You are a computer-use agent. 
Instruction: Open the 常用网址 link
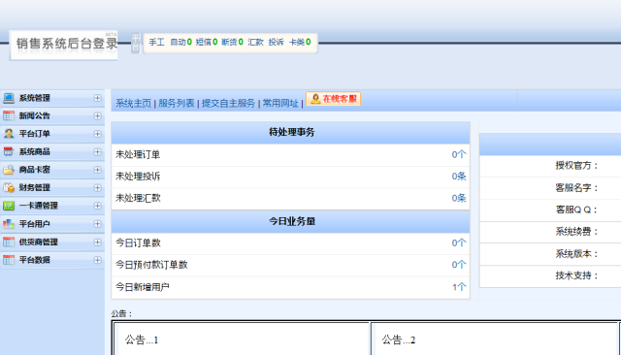coord(280,103)
